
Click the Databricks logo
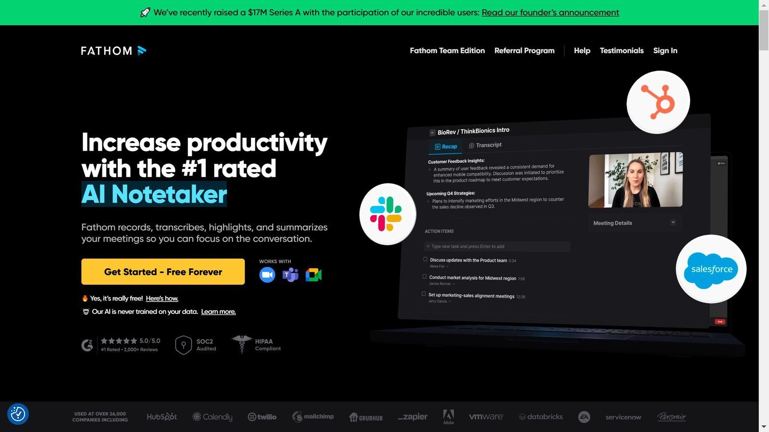tap(541, 417)
